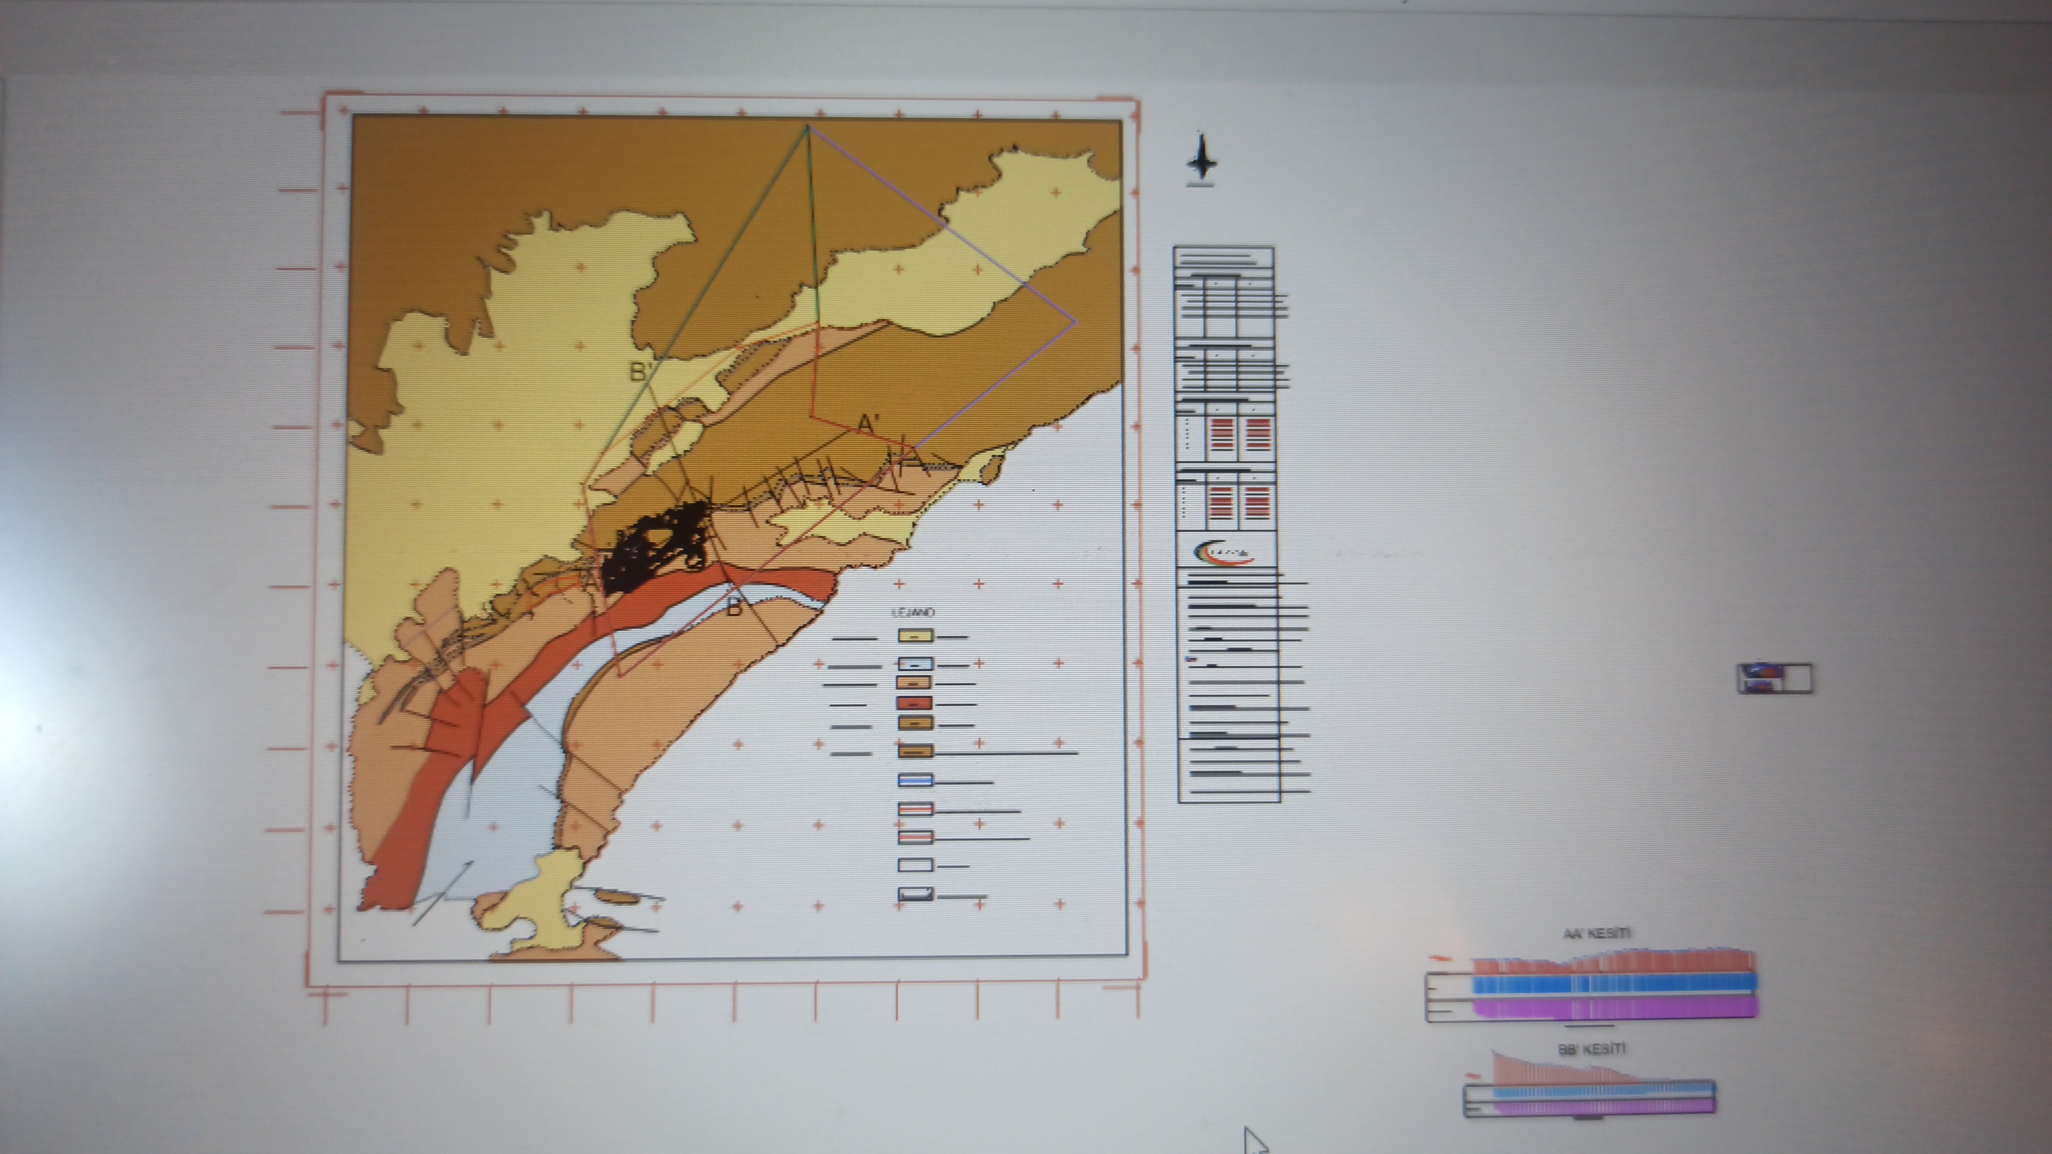Select the small inset thumbnail at right
2052x1154 pixels.
point(1774,679)
